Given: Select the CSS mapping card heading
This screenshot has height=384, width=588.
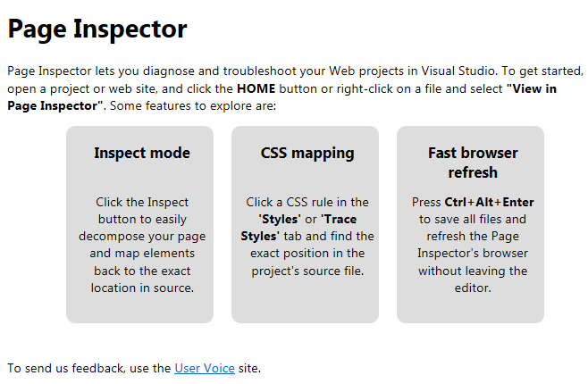Looking at the screenshot, I should click(x=307, y=153).
